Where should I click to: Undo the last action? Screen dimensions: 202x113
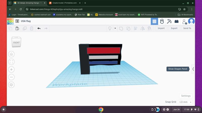click(39, 28)
